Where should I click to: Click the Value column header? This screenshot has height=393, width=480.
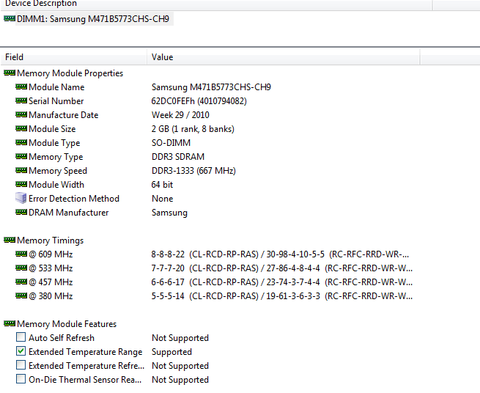[283, 57]
